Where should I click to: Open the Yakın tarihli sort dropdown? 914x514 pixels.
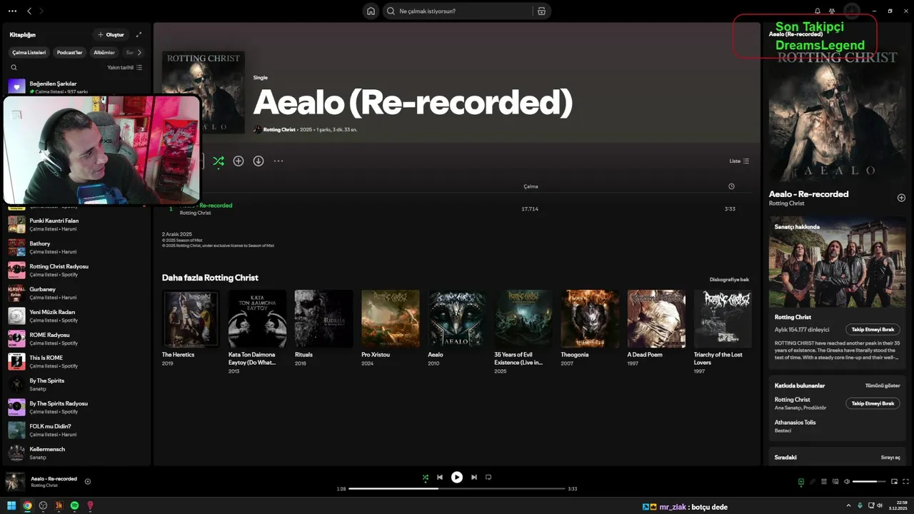125,67
